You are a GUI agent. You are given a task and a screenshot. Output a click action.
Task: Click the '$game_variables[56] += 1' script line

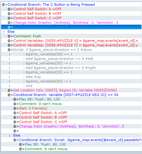click(x=71, y=54)
